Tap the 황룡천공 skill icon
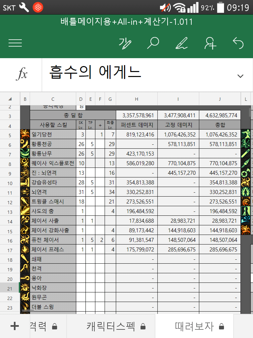The height and width of the screenshot is (338, 253). point(25,144)
